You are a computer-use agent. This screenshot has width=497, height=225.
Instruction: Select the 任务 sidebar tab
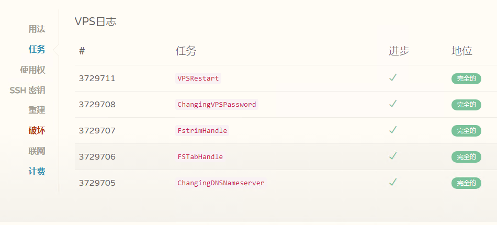point(37,49)
